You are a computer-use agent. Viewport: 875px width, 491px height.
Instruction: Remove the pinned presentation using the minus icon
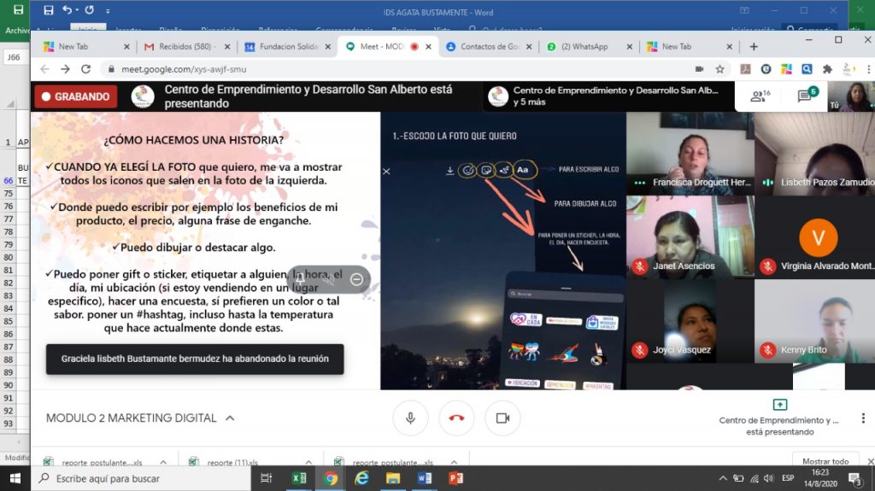pos(357,279)
